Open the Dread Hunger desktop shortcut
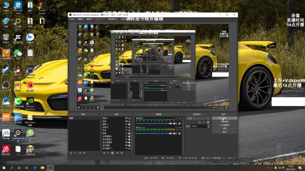305x171 pixels. click(42, 8)
